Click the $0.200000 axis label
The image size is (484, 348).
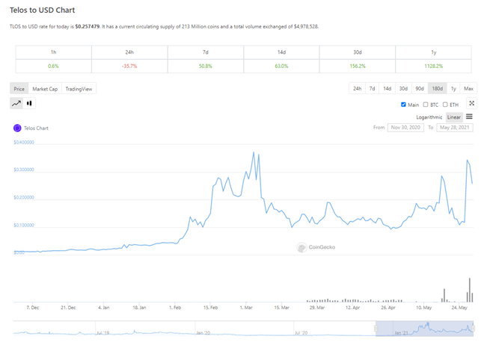tap(24, 197)
